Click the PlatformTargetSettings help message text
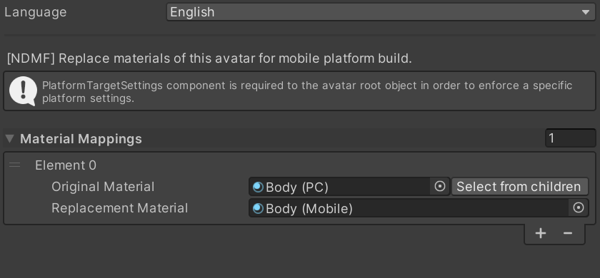This screenshot has height=278, width=600. tap(307, 92)
